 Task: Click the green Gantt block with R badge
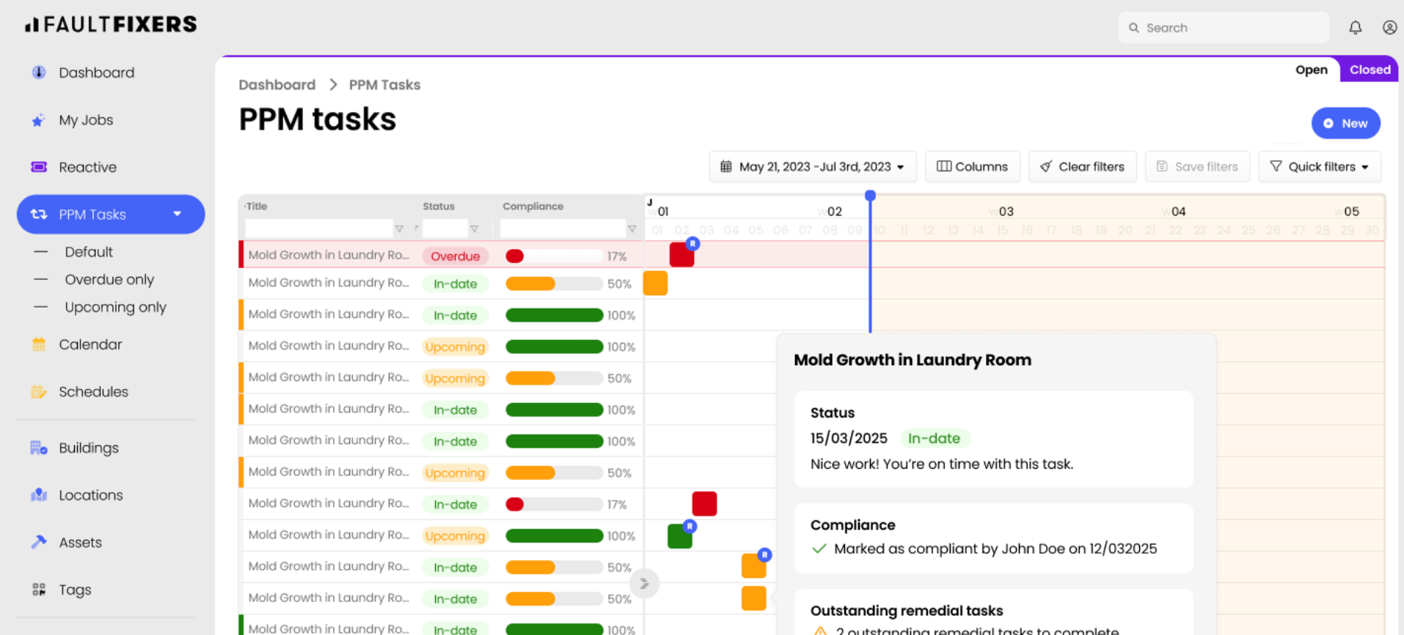680,535
